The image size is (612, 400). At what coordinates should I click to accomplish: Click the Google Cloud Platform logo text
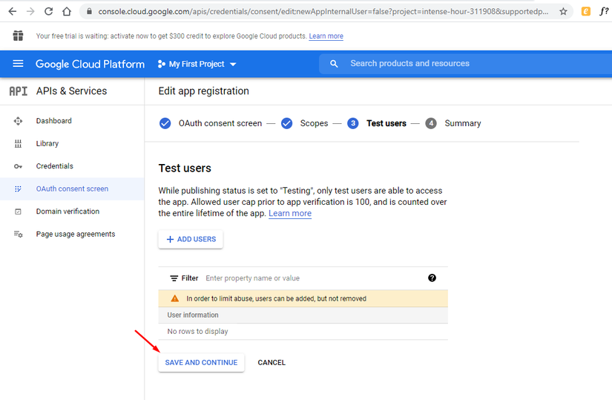(91, 64)
